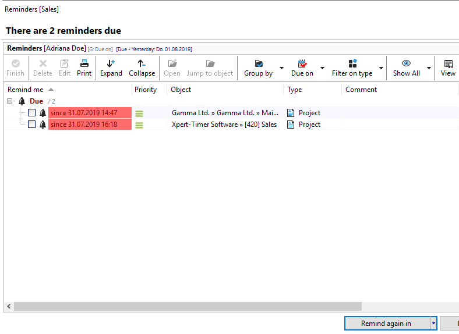Click the Collapse toolbar icon

tap(142, 63)
